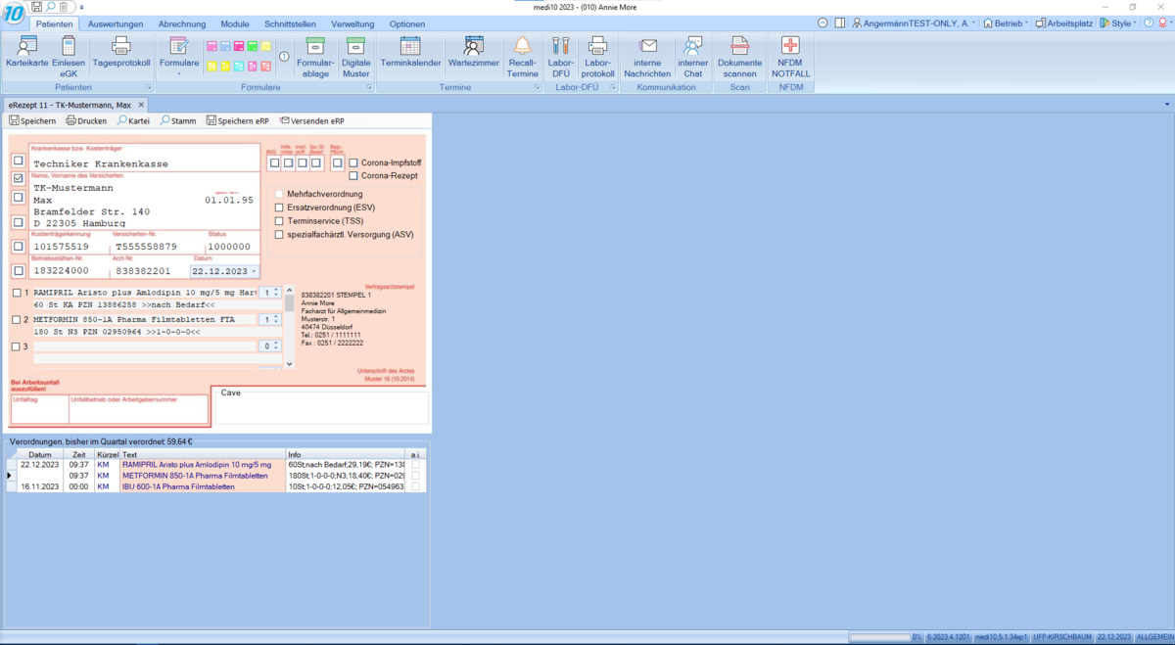Screen dimensions: 1175x645
Task: Open interne Nachrichten envelope icon
Action: (x=647, y=56)
